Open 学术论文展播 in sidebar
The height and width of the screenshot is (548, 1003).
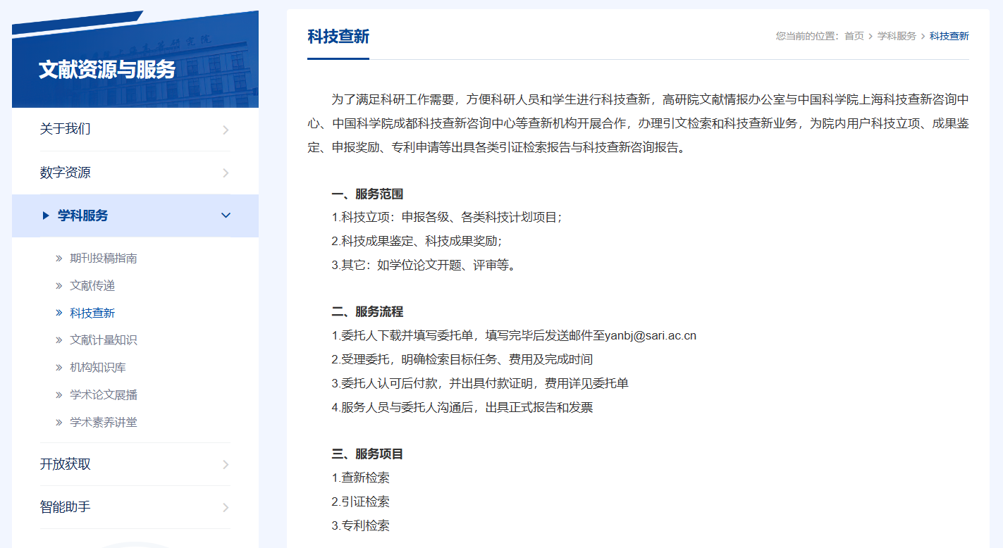pyautogui.click(x=103, y=395)
